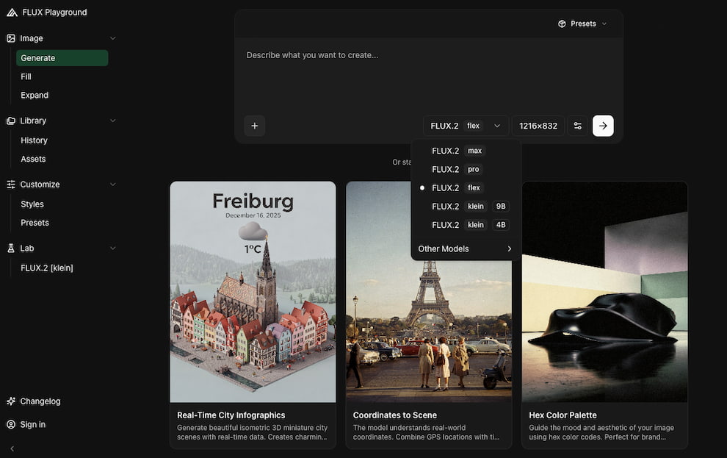Viewport: 727px width, 458px height.
Task: Click the Sign in user icon
Action: [x=11, y=425]
